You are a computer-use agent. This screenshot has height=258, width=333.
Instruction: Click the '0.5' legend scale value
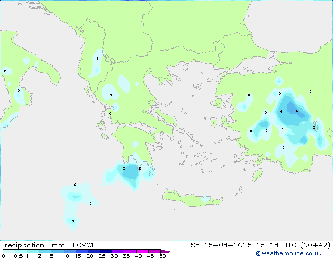point(18,256)
